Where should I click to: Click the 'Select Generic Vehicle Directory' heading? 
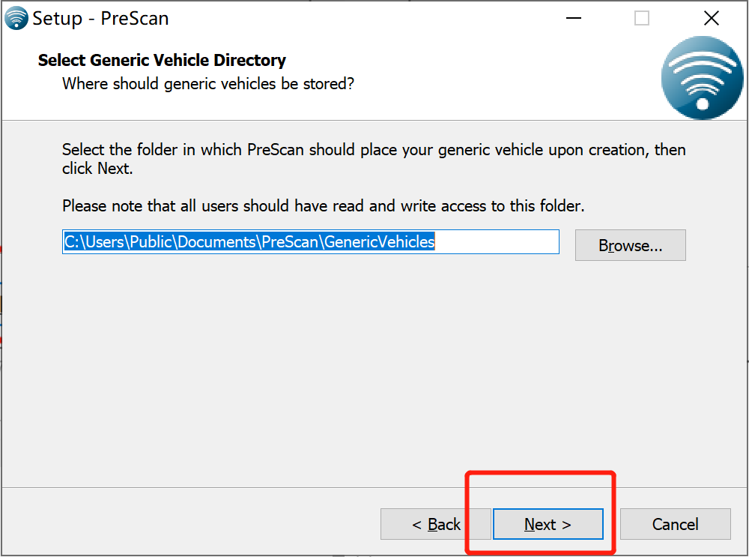162,60
